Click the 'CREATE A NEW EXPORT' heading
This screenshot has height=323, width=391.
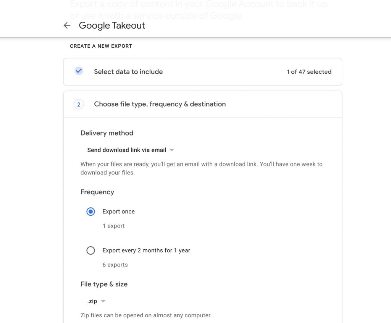click(x=101, y=46)
